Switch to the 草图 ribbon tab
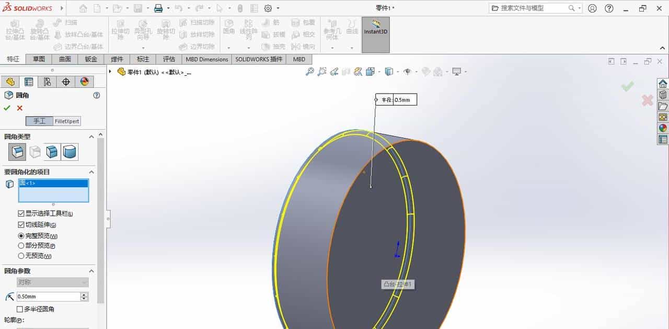The image size is (669, 329). pos(39,59)
